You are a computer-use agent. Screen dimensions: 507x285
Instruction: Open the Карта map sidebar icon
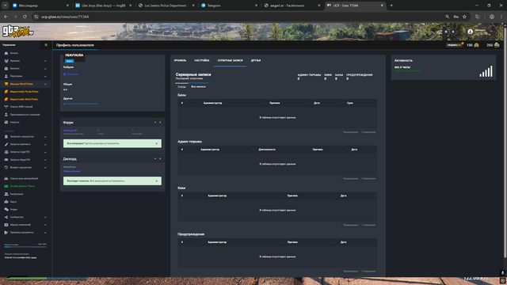point(6,202)
